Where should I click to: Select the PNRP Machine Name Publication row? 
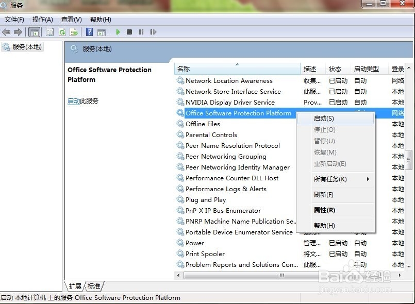[x=241, y=221]
